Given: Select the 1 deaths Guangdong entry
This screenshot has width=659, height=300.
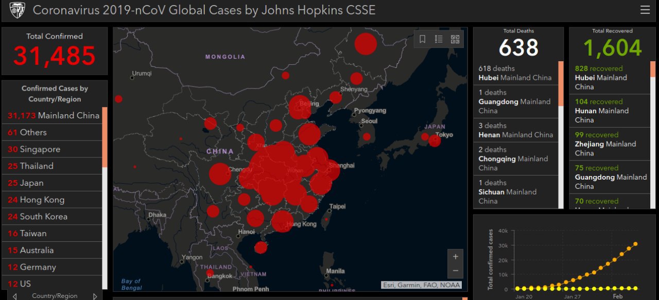Looking at the screenshot, I should [516, 102].
